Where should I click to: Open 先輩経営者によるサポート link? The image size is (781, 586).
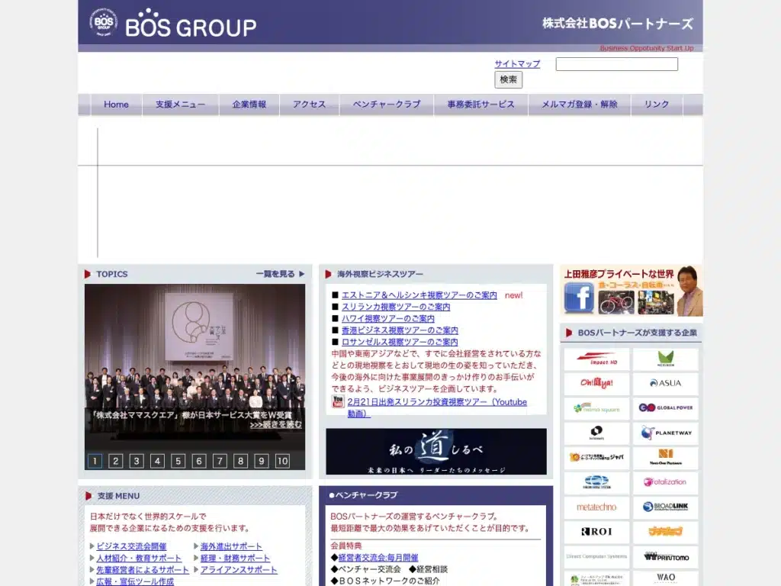143,570
